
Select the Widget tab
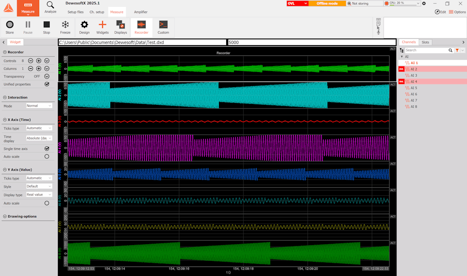tap(15, 42)
